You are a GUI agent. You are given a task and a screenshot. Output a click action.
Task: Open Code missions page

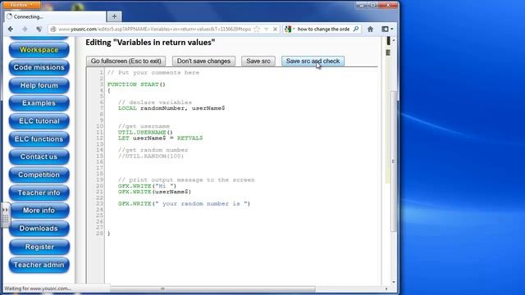click(39, 67)
